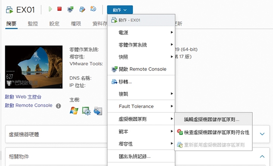This screenshot has width=273, height=166.
Task: Open the 快照 submenu
Action: click(141, 57)
